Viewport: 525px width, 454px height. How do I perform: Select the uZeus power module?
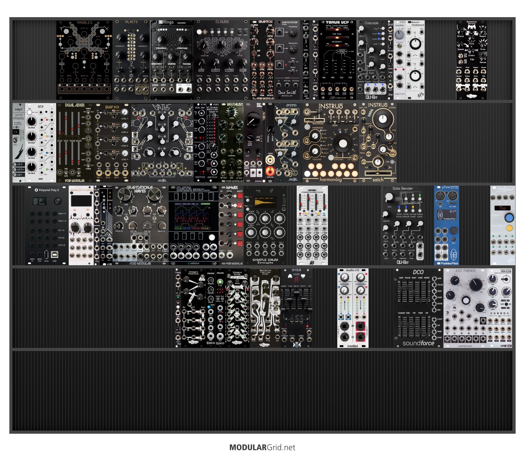tap(19, 143)
